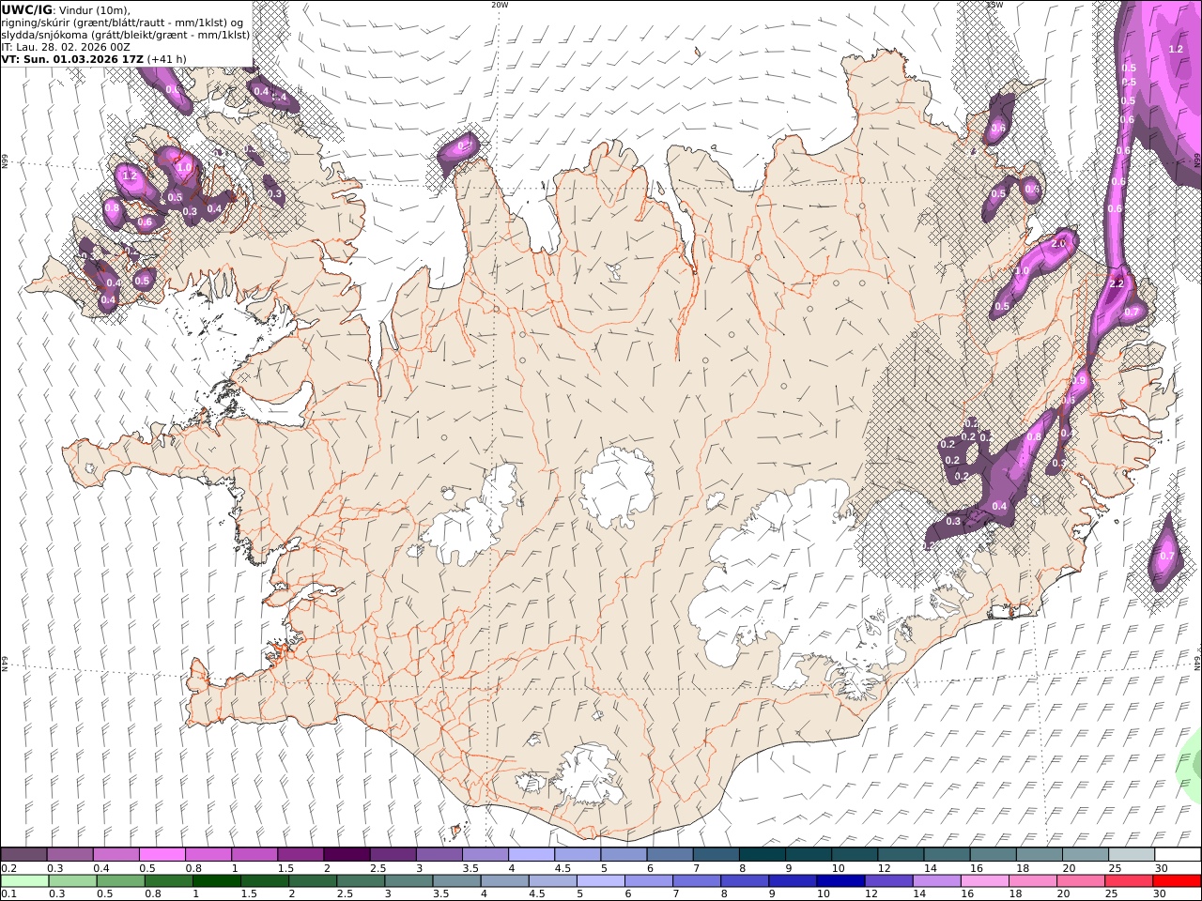1202x901 pixels.
Task: Pick the deep blue 10 swatch in rain scale
Action: (x=840, y=881)
